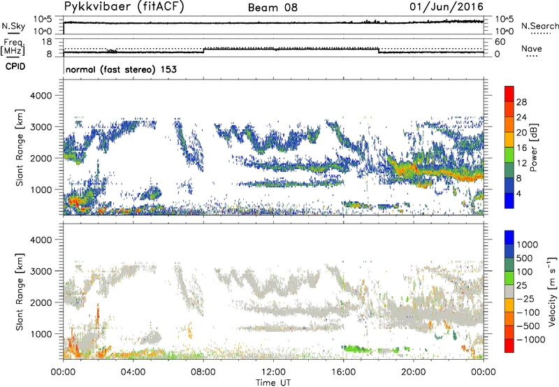Viewport: 559px width, 387px height.
Task: Click the green velocity patch just after 16:00
Action: [x=356, y=349]
